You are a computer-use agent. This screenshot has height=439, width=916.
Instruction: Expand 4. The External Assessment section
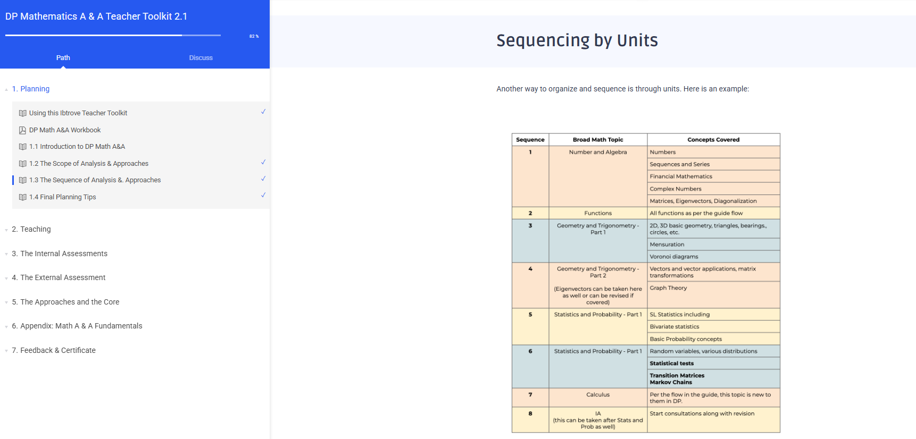(x=62, y=277)
